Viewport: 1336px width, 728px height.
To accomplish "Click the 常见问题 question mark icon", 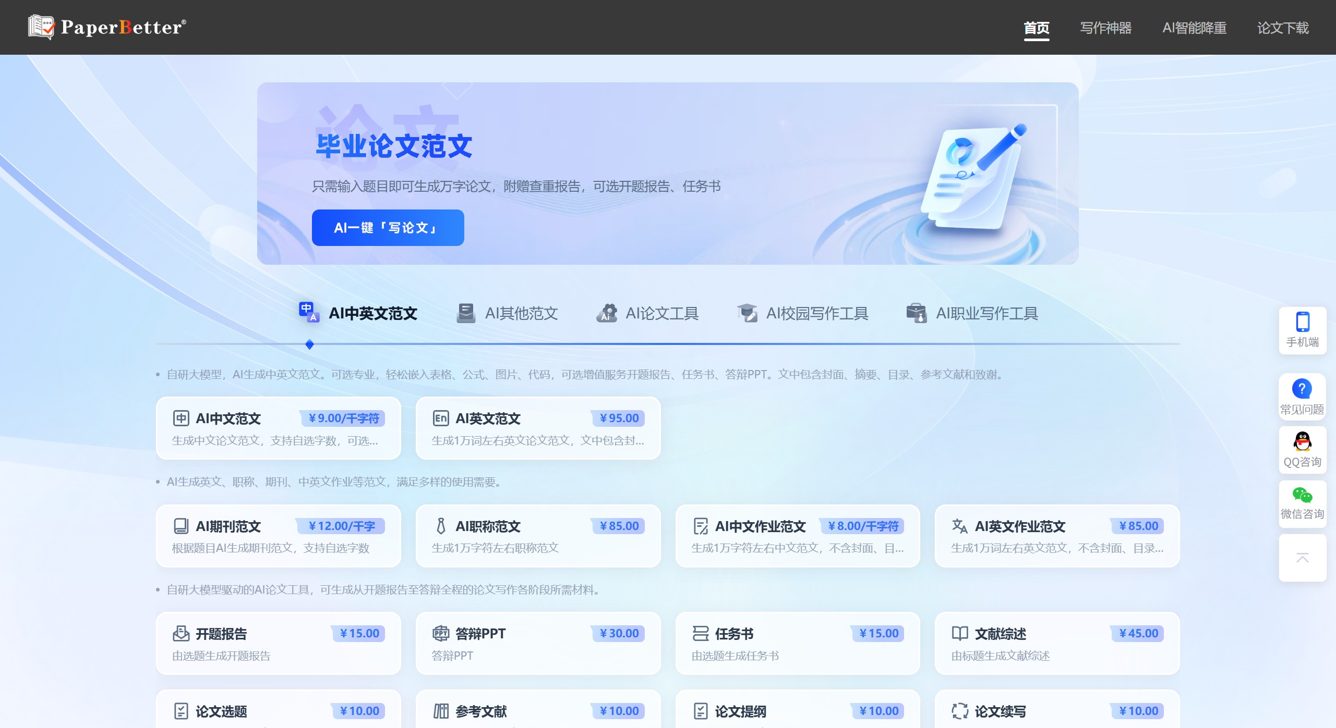I will click(x=1301, y=388).
